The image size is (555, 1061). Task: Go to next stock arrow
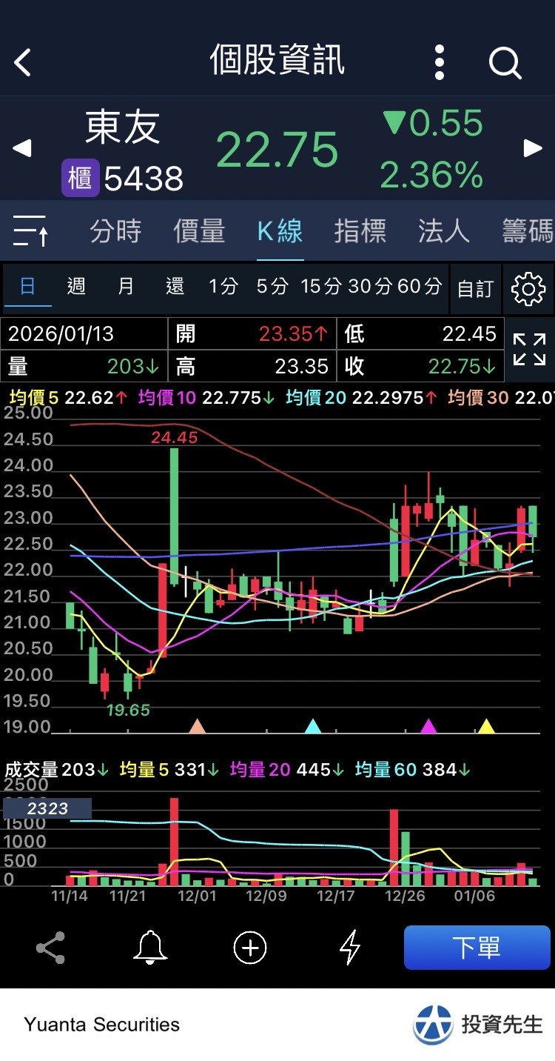click(533, 148)
